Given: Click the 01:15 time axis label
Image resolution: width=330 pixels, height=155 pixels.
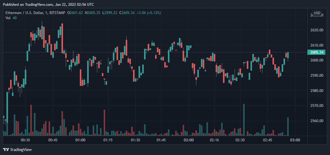Looking at the screenshot, I should [x=108, y=140].
